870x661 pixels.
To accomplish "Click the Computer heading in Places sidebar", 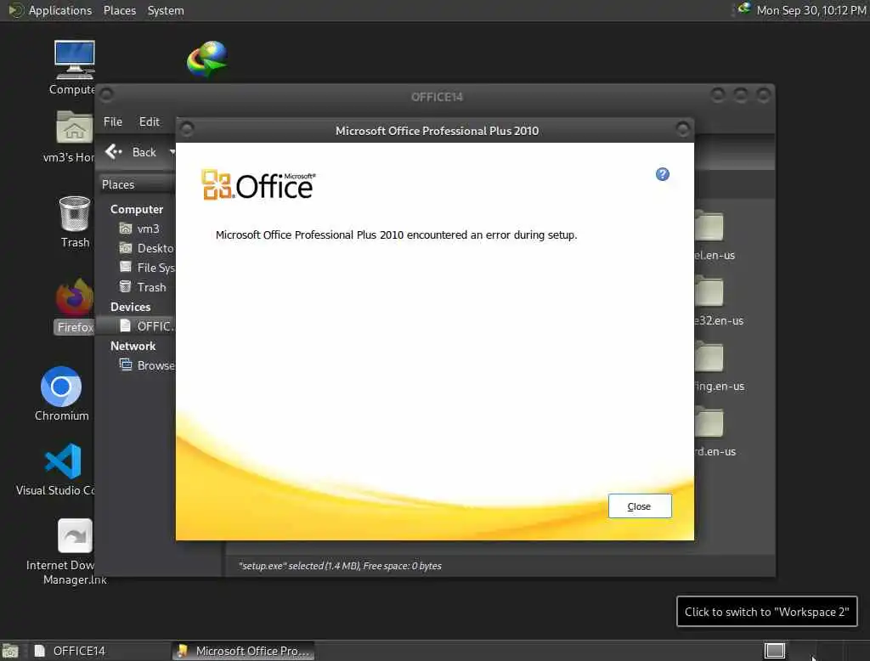I will coord(137,209).
